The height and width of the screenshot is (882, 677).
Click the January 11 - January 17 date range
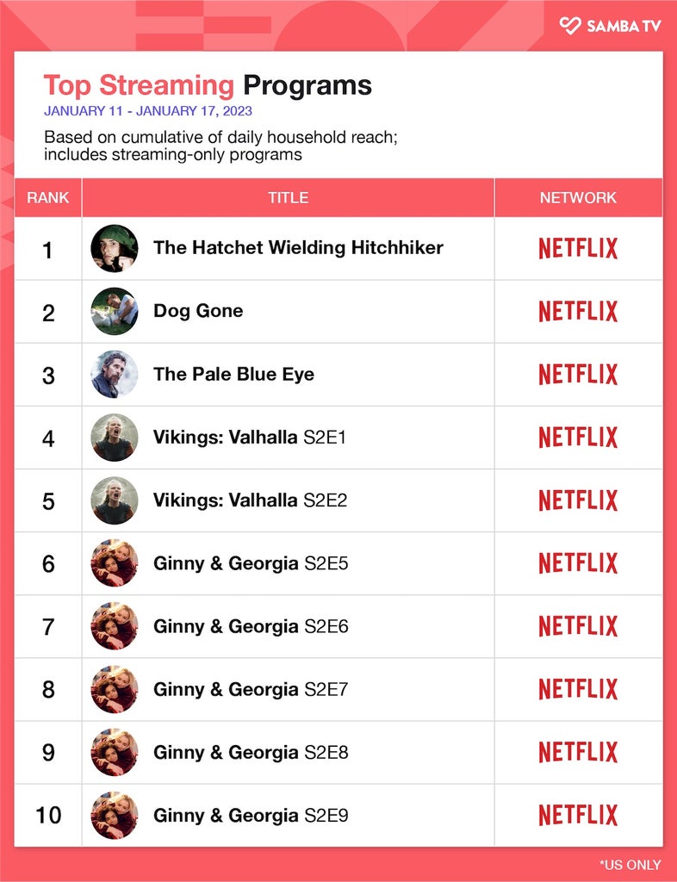tap(148, 111)
